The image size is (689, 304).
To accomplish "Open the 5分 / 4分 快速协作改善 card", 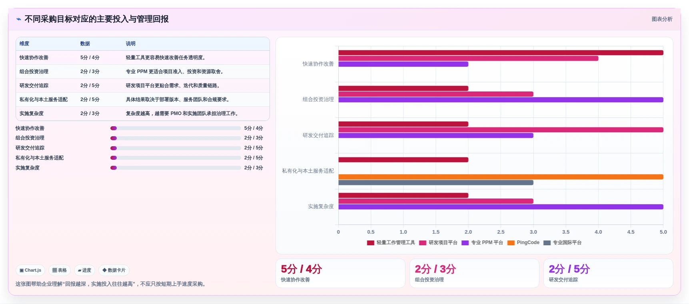I will click(x=340, y=273).
